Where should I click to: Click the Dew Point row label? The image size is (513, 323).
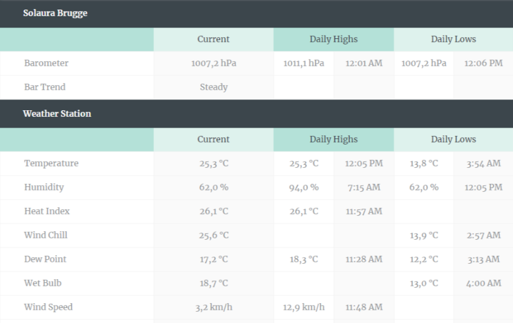(45, 259)
